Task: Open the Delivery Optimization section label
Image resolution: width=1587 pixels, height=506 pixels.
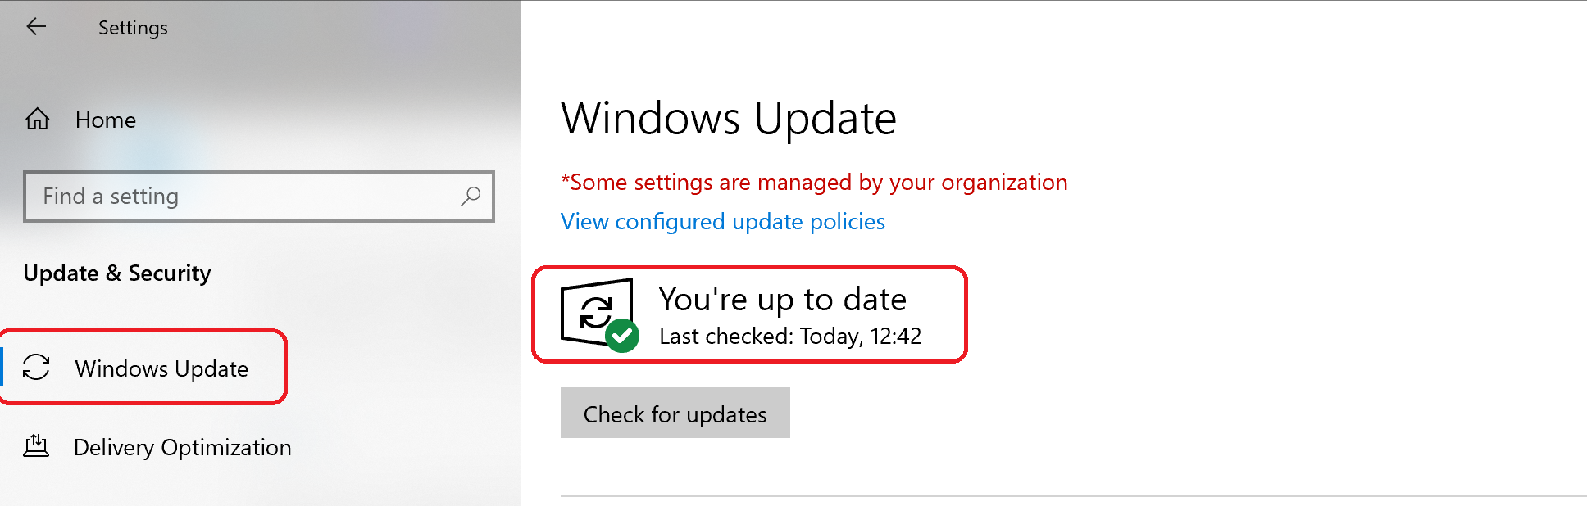Action: click(183, 448)
